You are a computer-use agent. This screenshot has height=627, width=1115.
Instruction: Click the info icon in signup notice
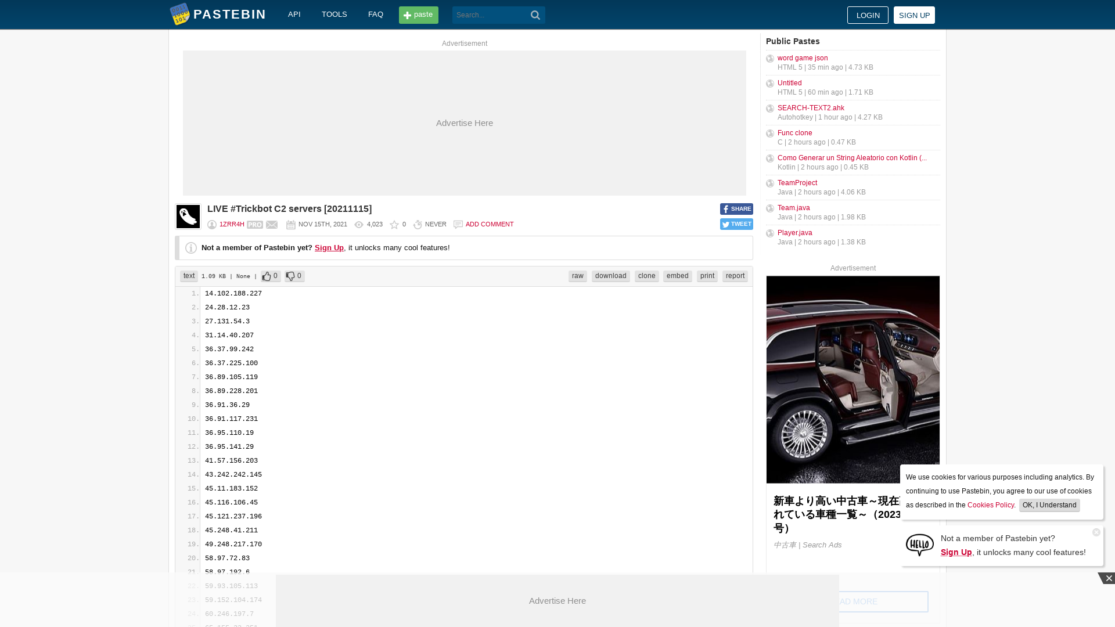click(191, 248)
